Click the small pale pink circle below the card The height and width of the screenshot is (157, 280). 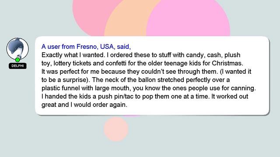coord(116,129)
